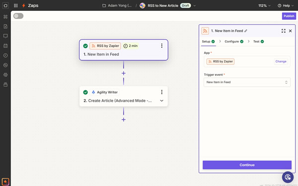
Task: Open the three-dot menu on Agility Writer step
Action: tap(162, 92)
